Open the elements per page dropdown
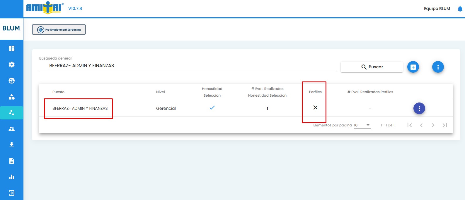 [362, 125]
